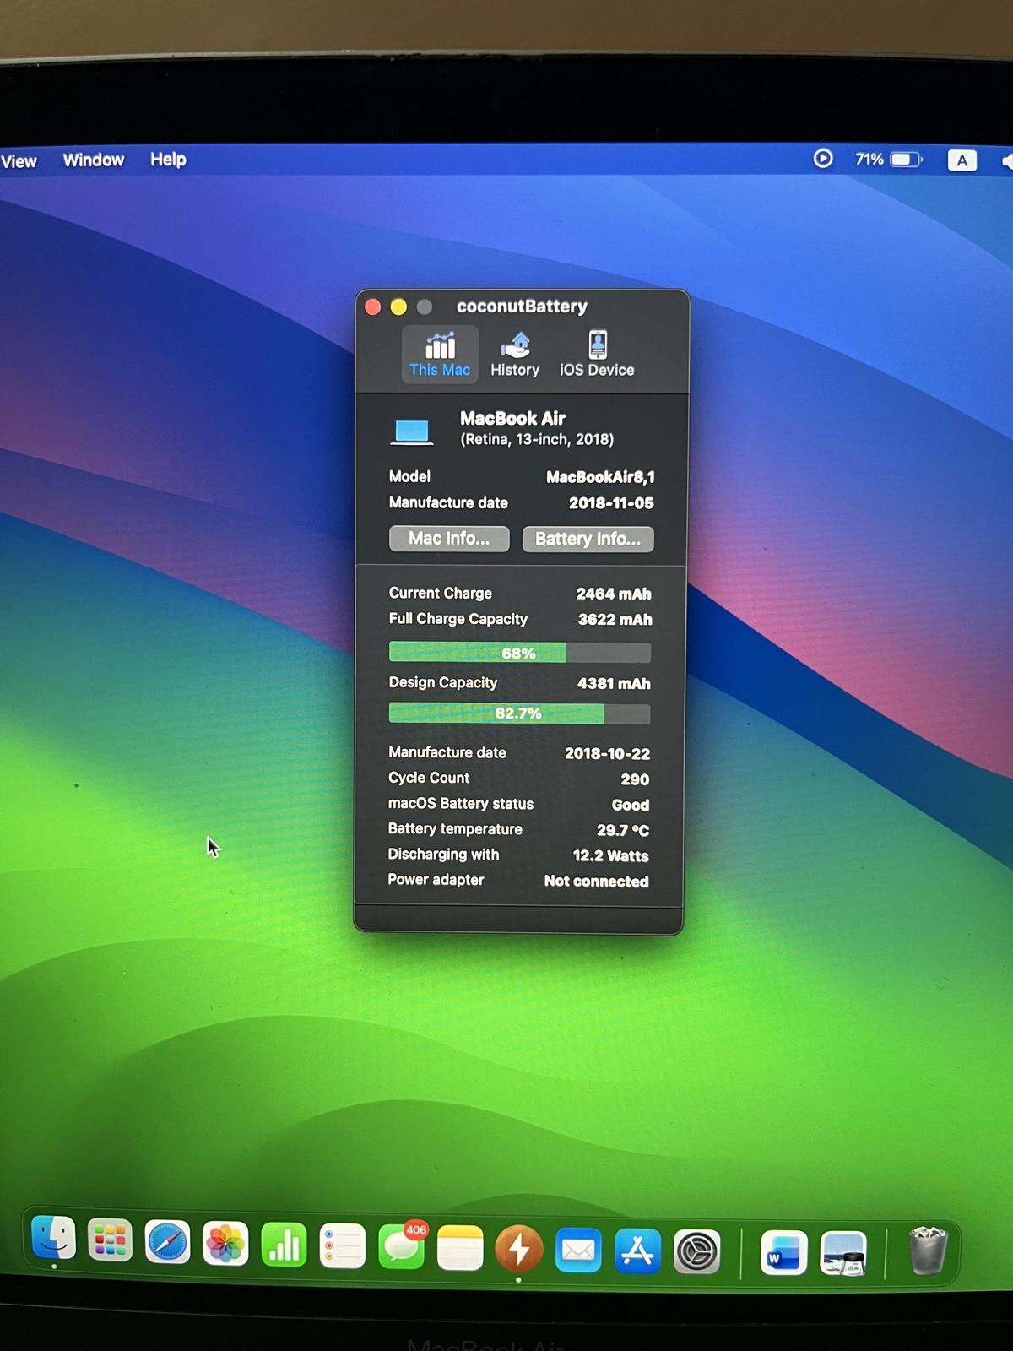1013x1351 pixels.
Task: Click the 82.7% capacity progress bar
Action: click(x=519, y=713)
